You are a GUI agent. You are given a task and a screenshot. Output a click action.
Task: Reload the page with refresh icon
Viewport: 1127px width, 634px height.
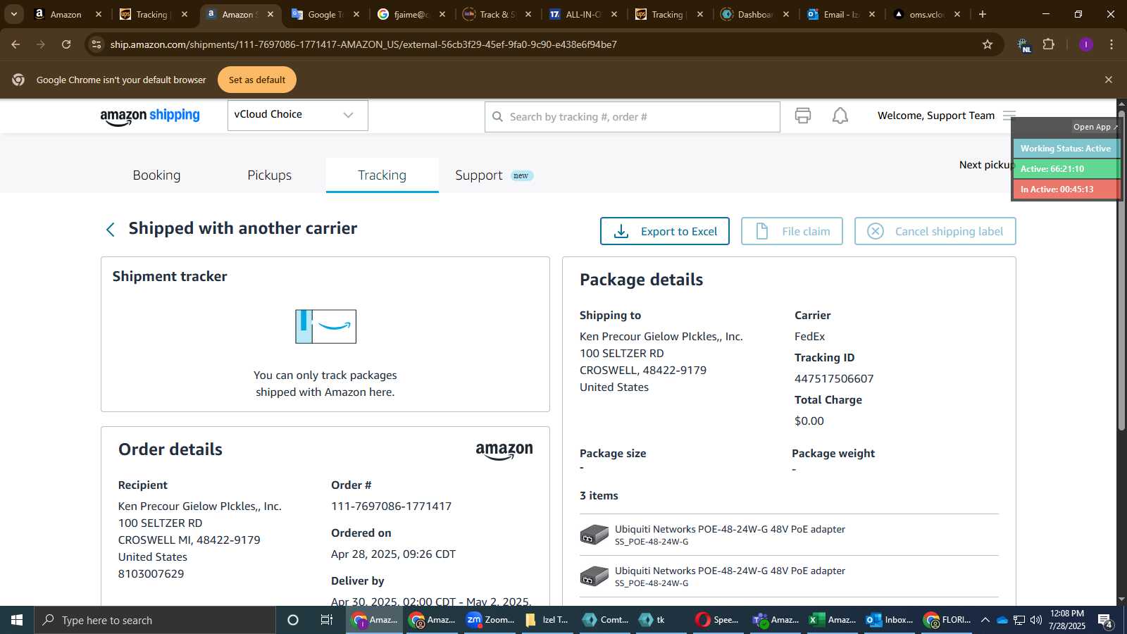click(66, 44)
